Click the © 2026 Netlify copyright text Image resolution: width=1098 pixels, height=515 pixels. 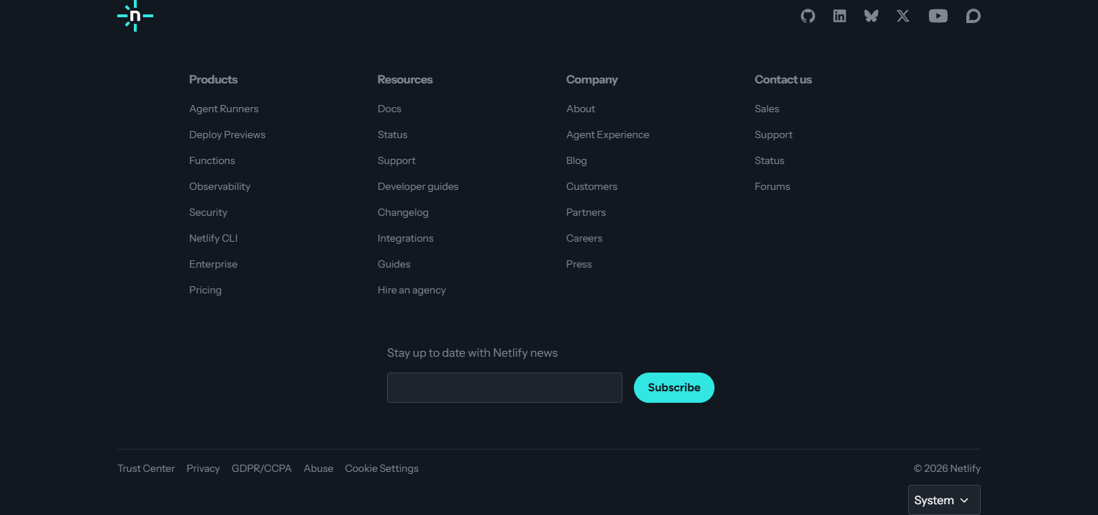point(947,468)
